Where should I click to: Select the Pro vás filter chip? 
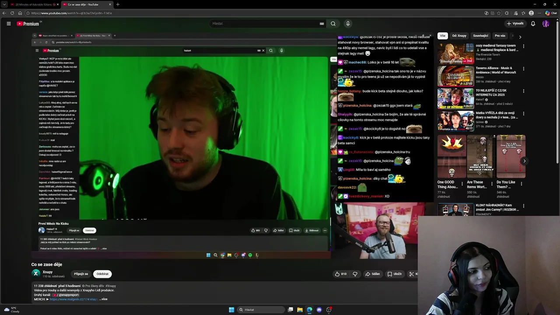500,36
